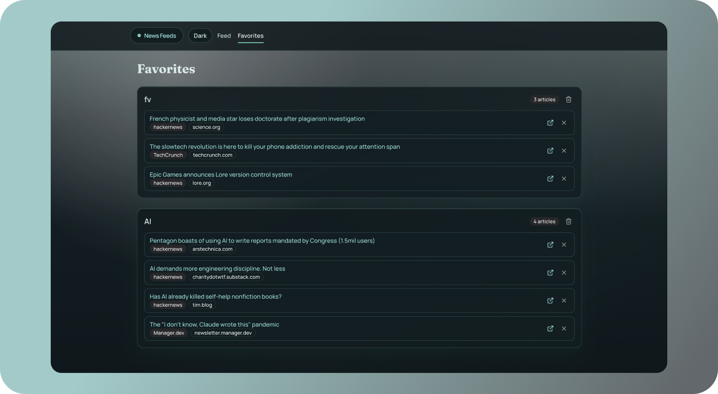Viewport: 718px width, 394px height.
Task: Click the lore.org domain tag
Action: pyautogui.click(x=201, y=183)
